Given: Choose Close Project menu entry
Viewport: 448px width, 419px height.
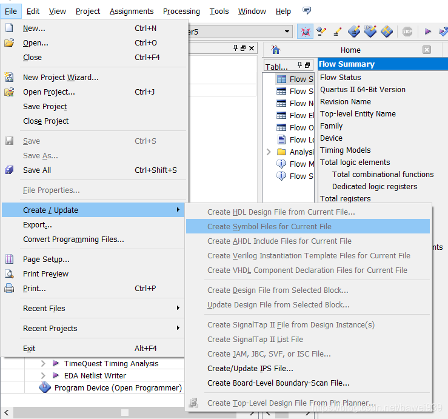Looking at the screenshot, I should [x=95, y=121].
